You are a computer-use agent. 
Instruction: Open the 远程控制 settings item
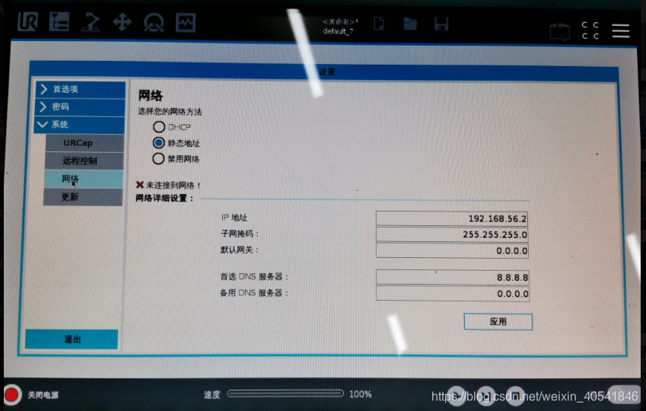click(84, 161)
